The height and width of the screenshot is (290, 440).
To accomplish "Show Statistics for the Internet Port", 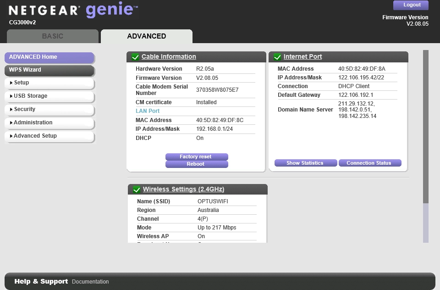I will [306, 163].
